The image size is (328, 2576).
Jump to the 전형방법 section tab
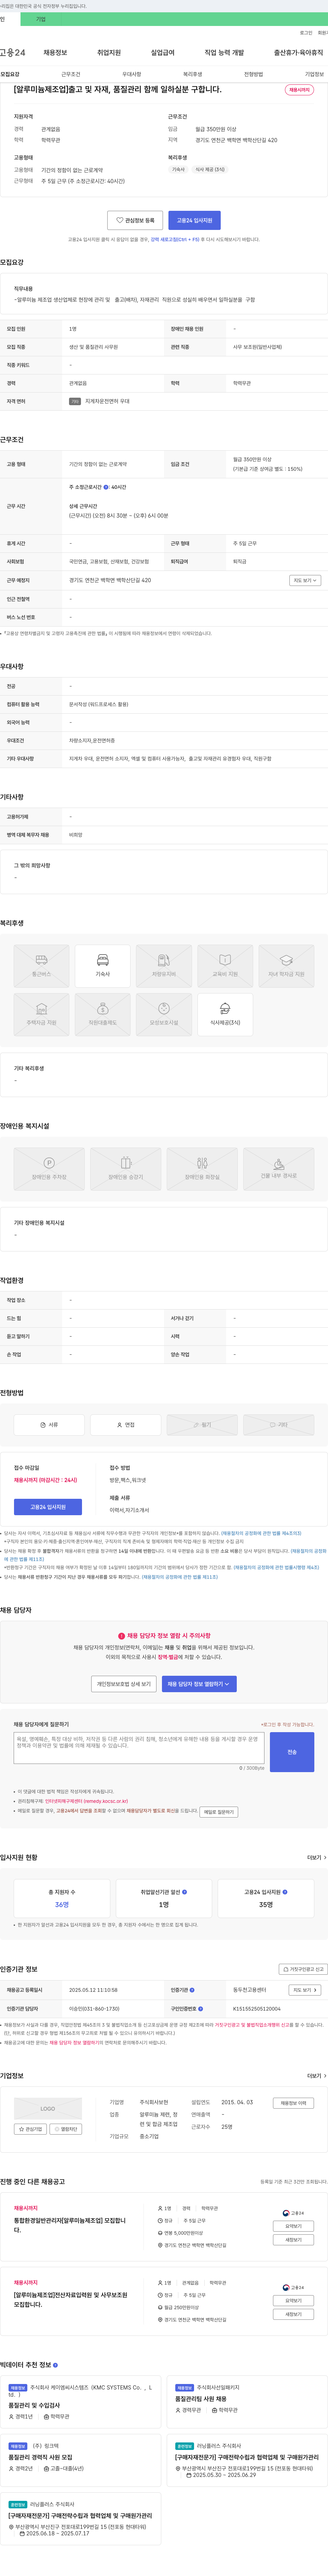point(254,74)
